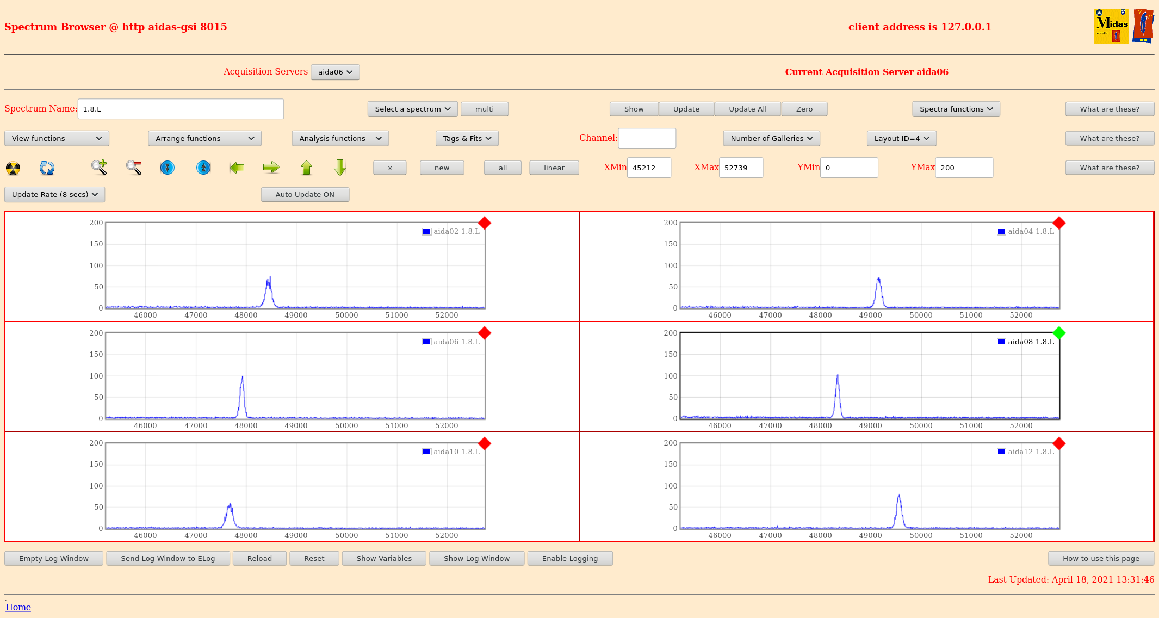
Task: Toggle the red diamond on aida02 plot
Action: tap(485, 223)
